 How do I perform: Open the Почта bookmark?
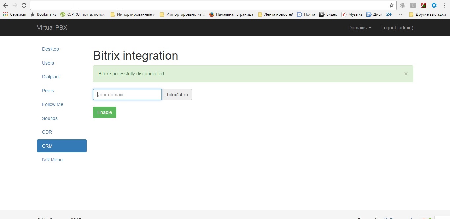point(306,14)
